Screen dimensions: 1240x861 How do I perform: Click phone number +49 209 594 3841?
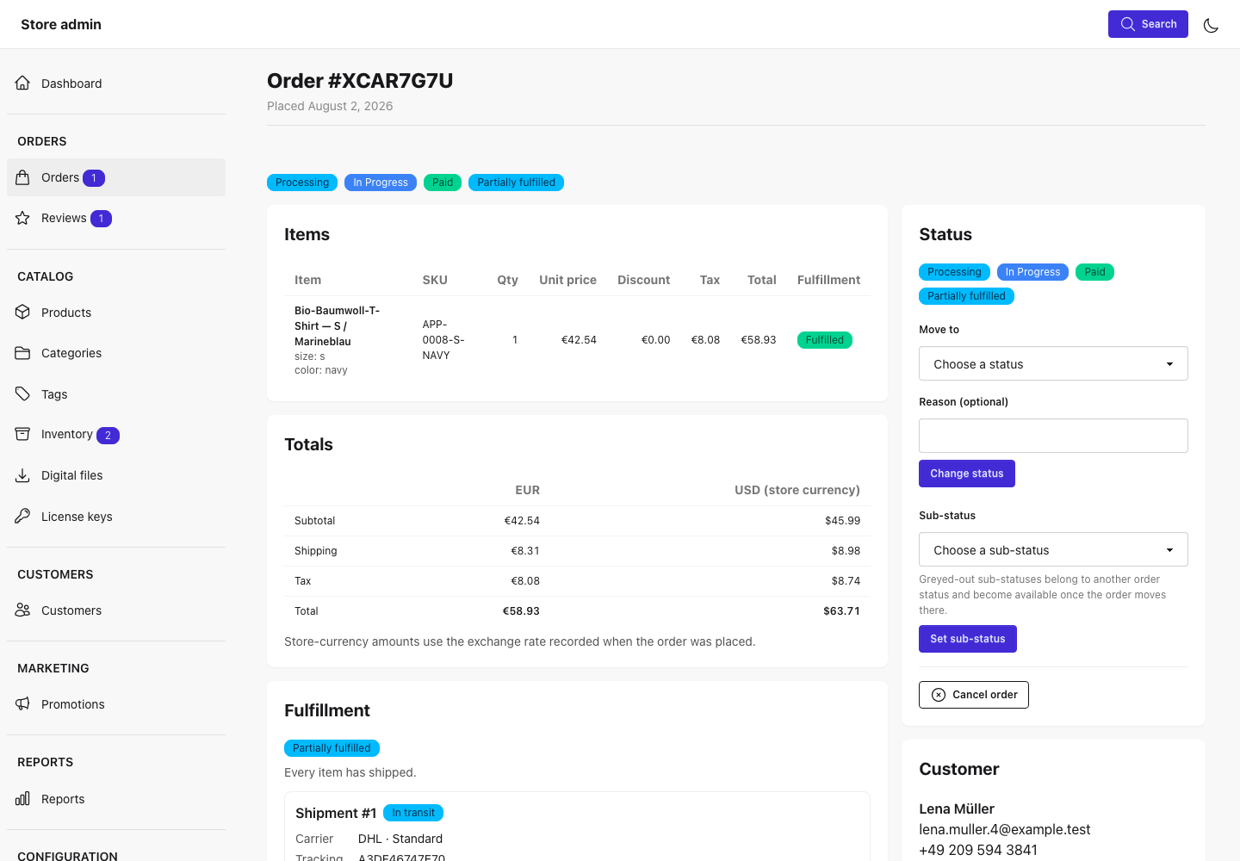978,850
